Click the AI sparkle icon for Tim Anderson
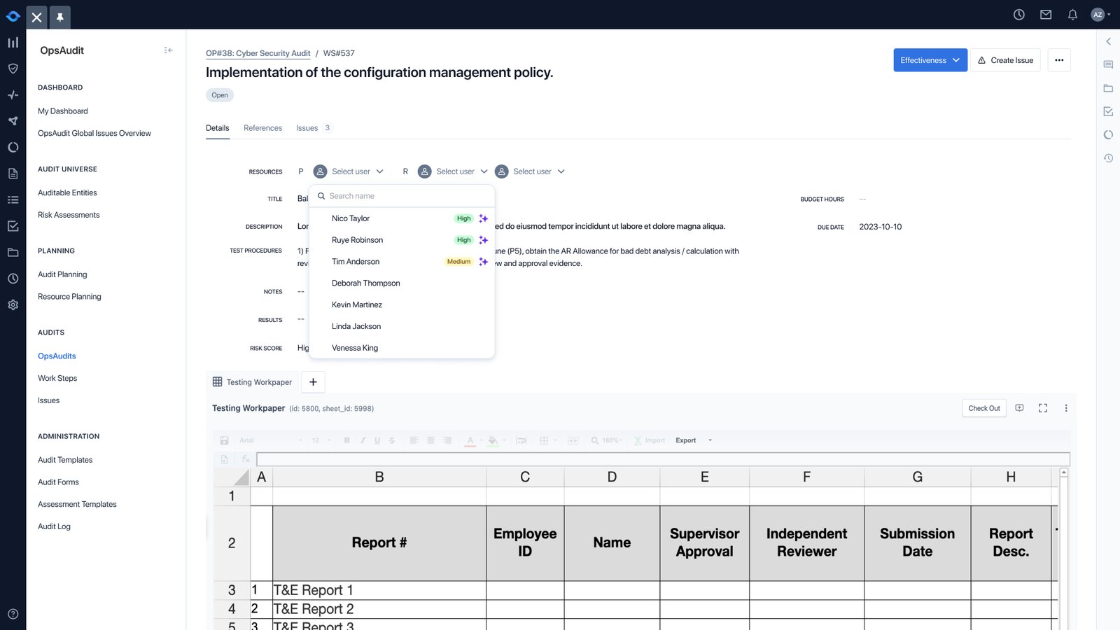 [x=483, y=262]
